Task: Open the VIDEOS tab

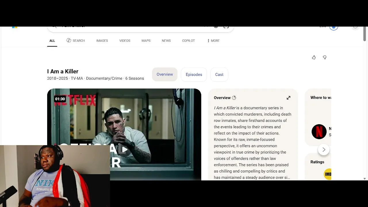Action: [125, 41]
